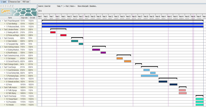Click the Zoom In link

[41, 6]
